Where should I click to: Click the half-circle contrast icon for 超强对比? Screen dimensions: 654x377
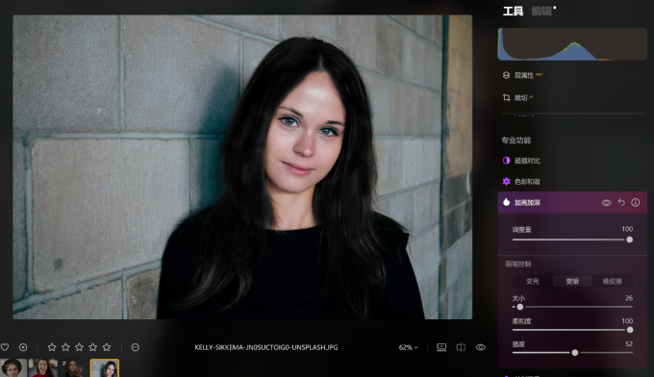[x=506, y=161]
